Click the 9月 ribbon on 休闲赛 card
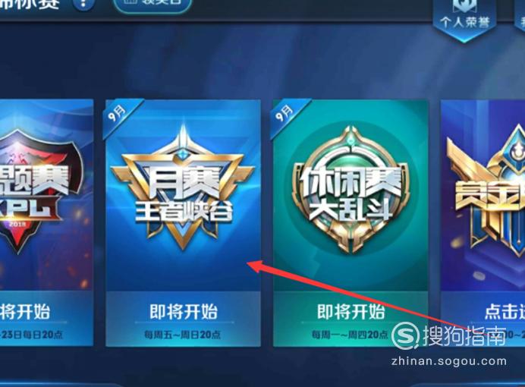 tap(285, 114)
